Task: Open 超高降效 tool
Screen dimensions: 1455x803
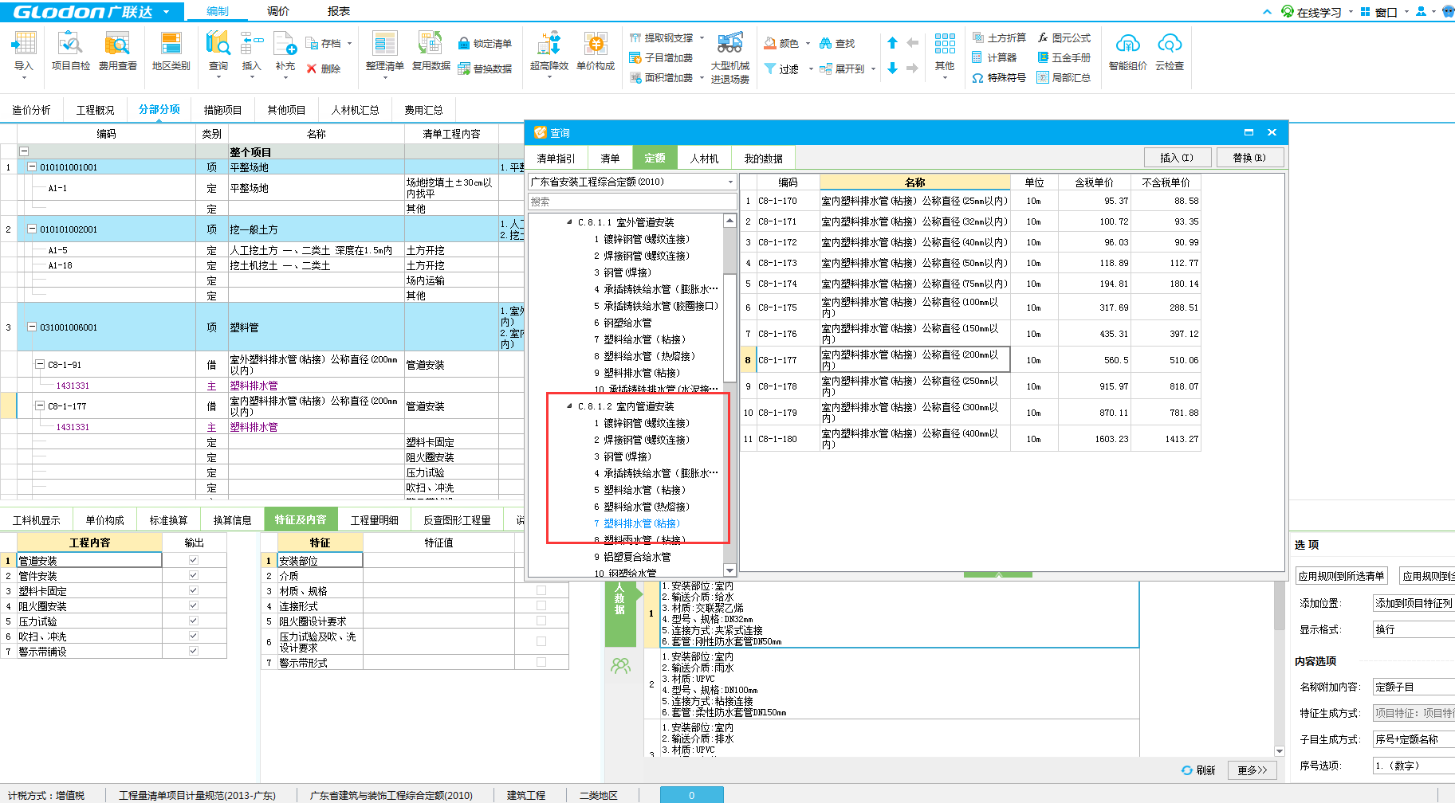Action: pos(549,53)
